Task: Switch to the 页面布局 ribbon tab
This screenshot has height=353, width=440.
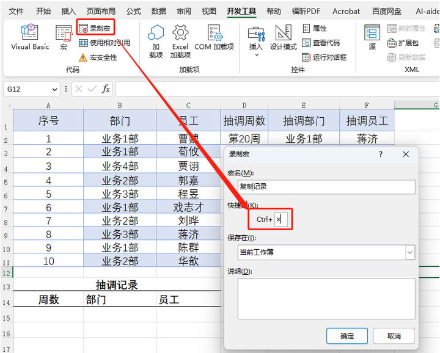Action: click(x=101, y=11)
